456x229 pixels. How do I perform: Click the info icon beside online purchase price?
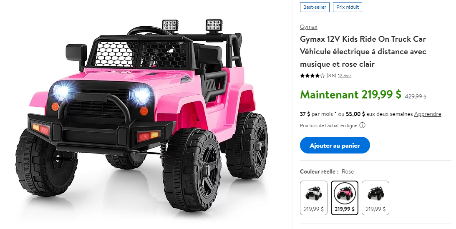pos(363,126)
